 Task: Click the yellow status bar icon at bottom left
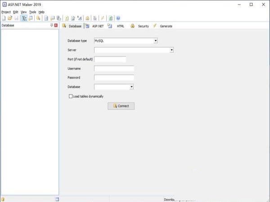tap(3, 199)
